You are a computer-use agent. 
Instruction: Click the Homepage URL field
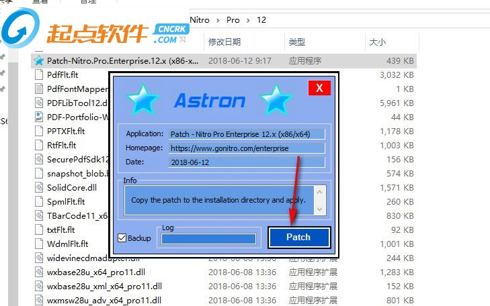tap(247, 148)
